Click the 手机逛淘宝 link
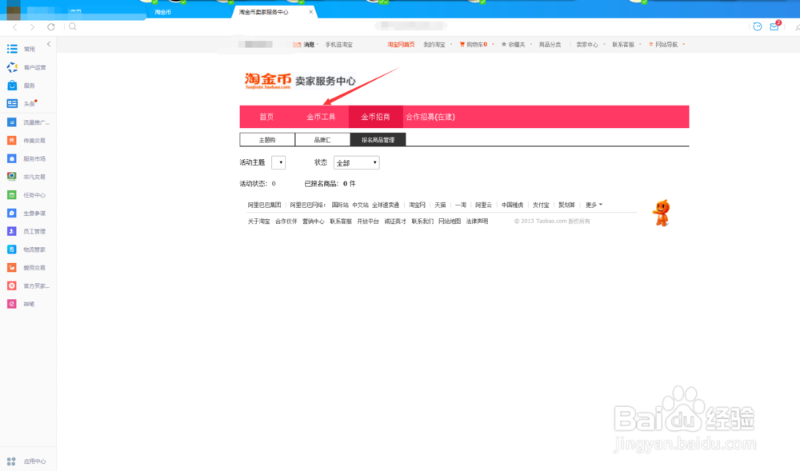Viewport: 800px width, 471px height. [x=338, y=44]
